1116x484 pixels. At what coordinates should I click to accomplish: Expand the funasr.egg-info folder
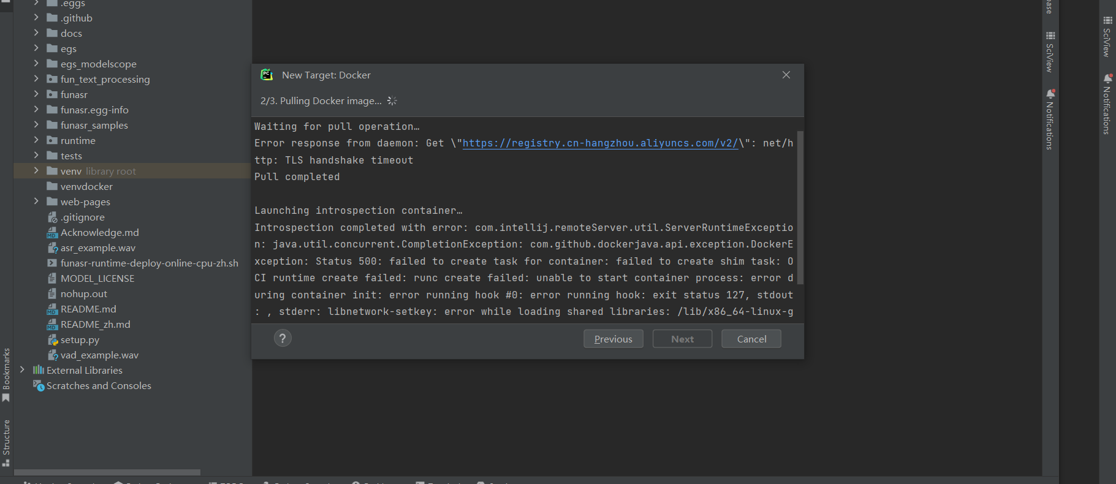click(36, 110)
